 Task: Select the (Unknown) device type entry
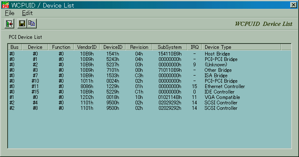216,65
